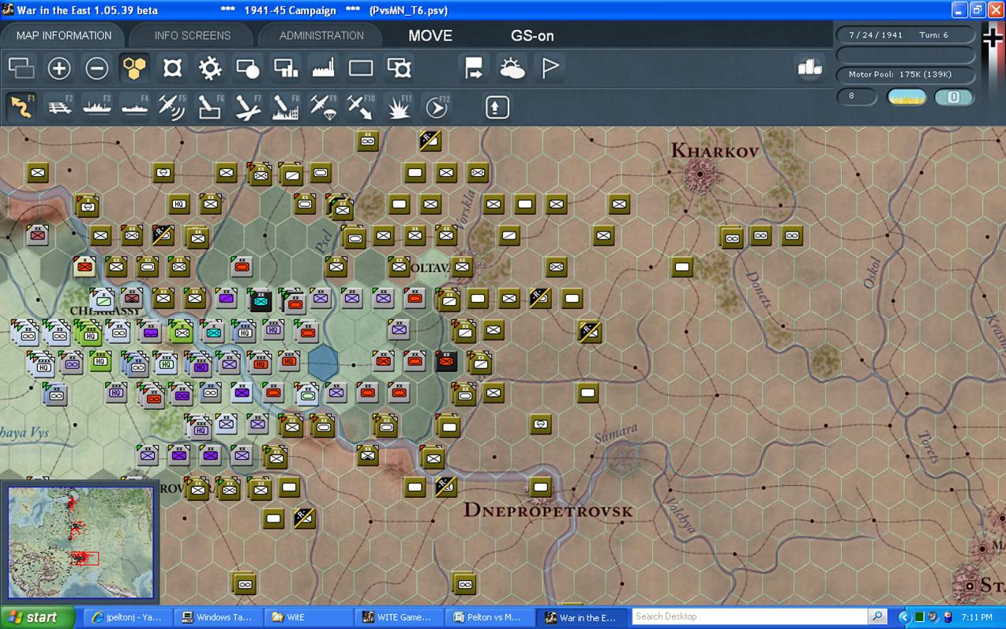Toggle the yellow hex grid display
The width and height of the screenshot is (1006, 629).
point(135,68)
